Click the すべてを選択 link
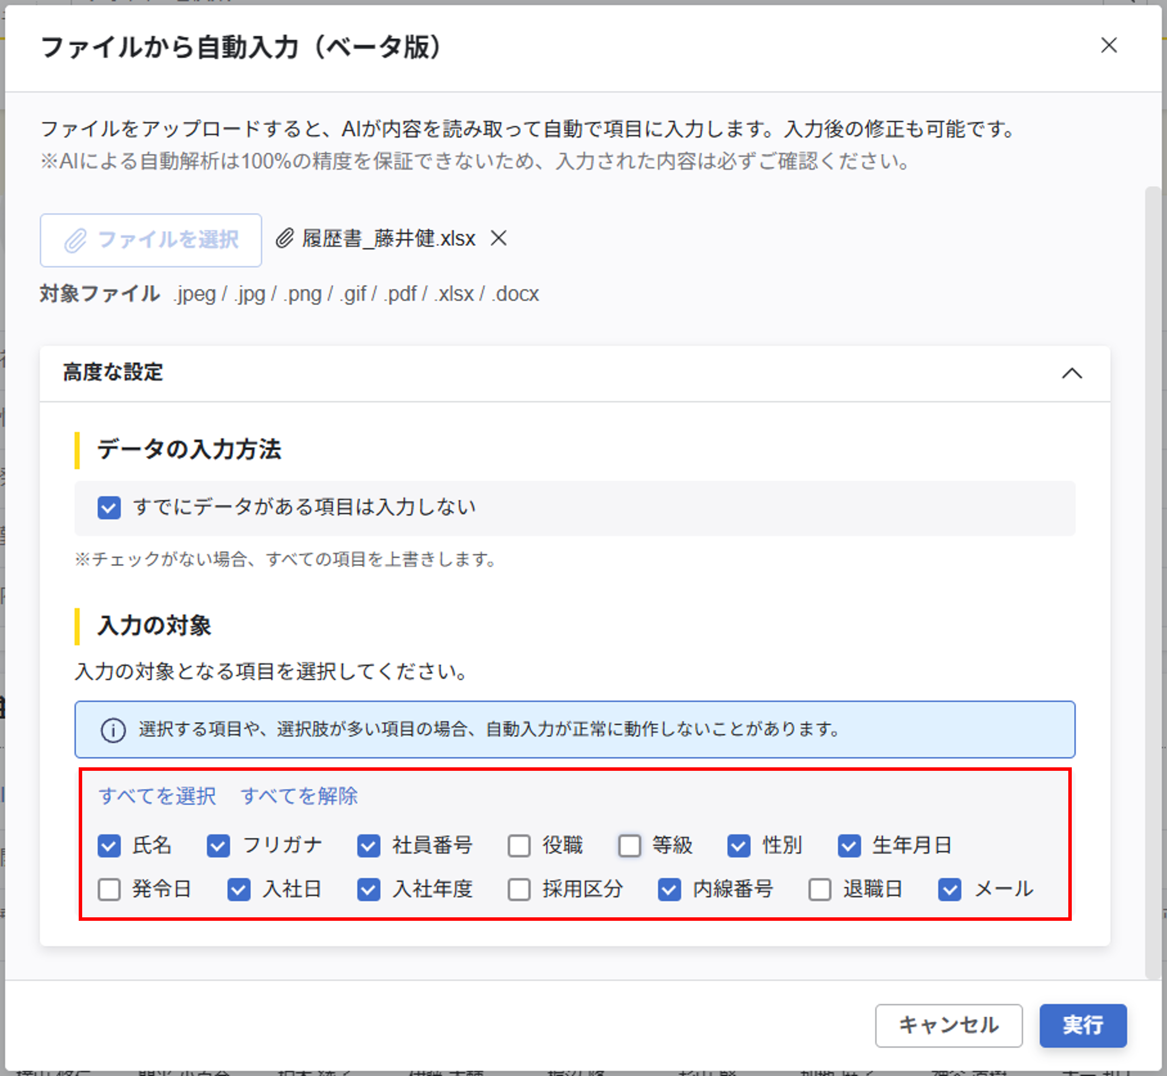 157,796
